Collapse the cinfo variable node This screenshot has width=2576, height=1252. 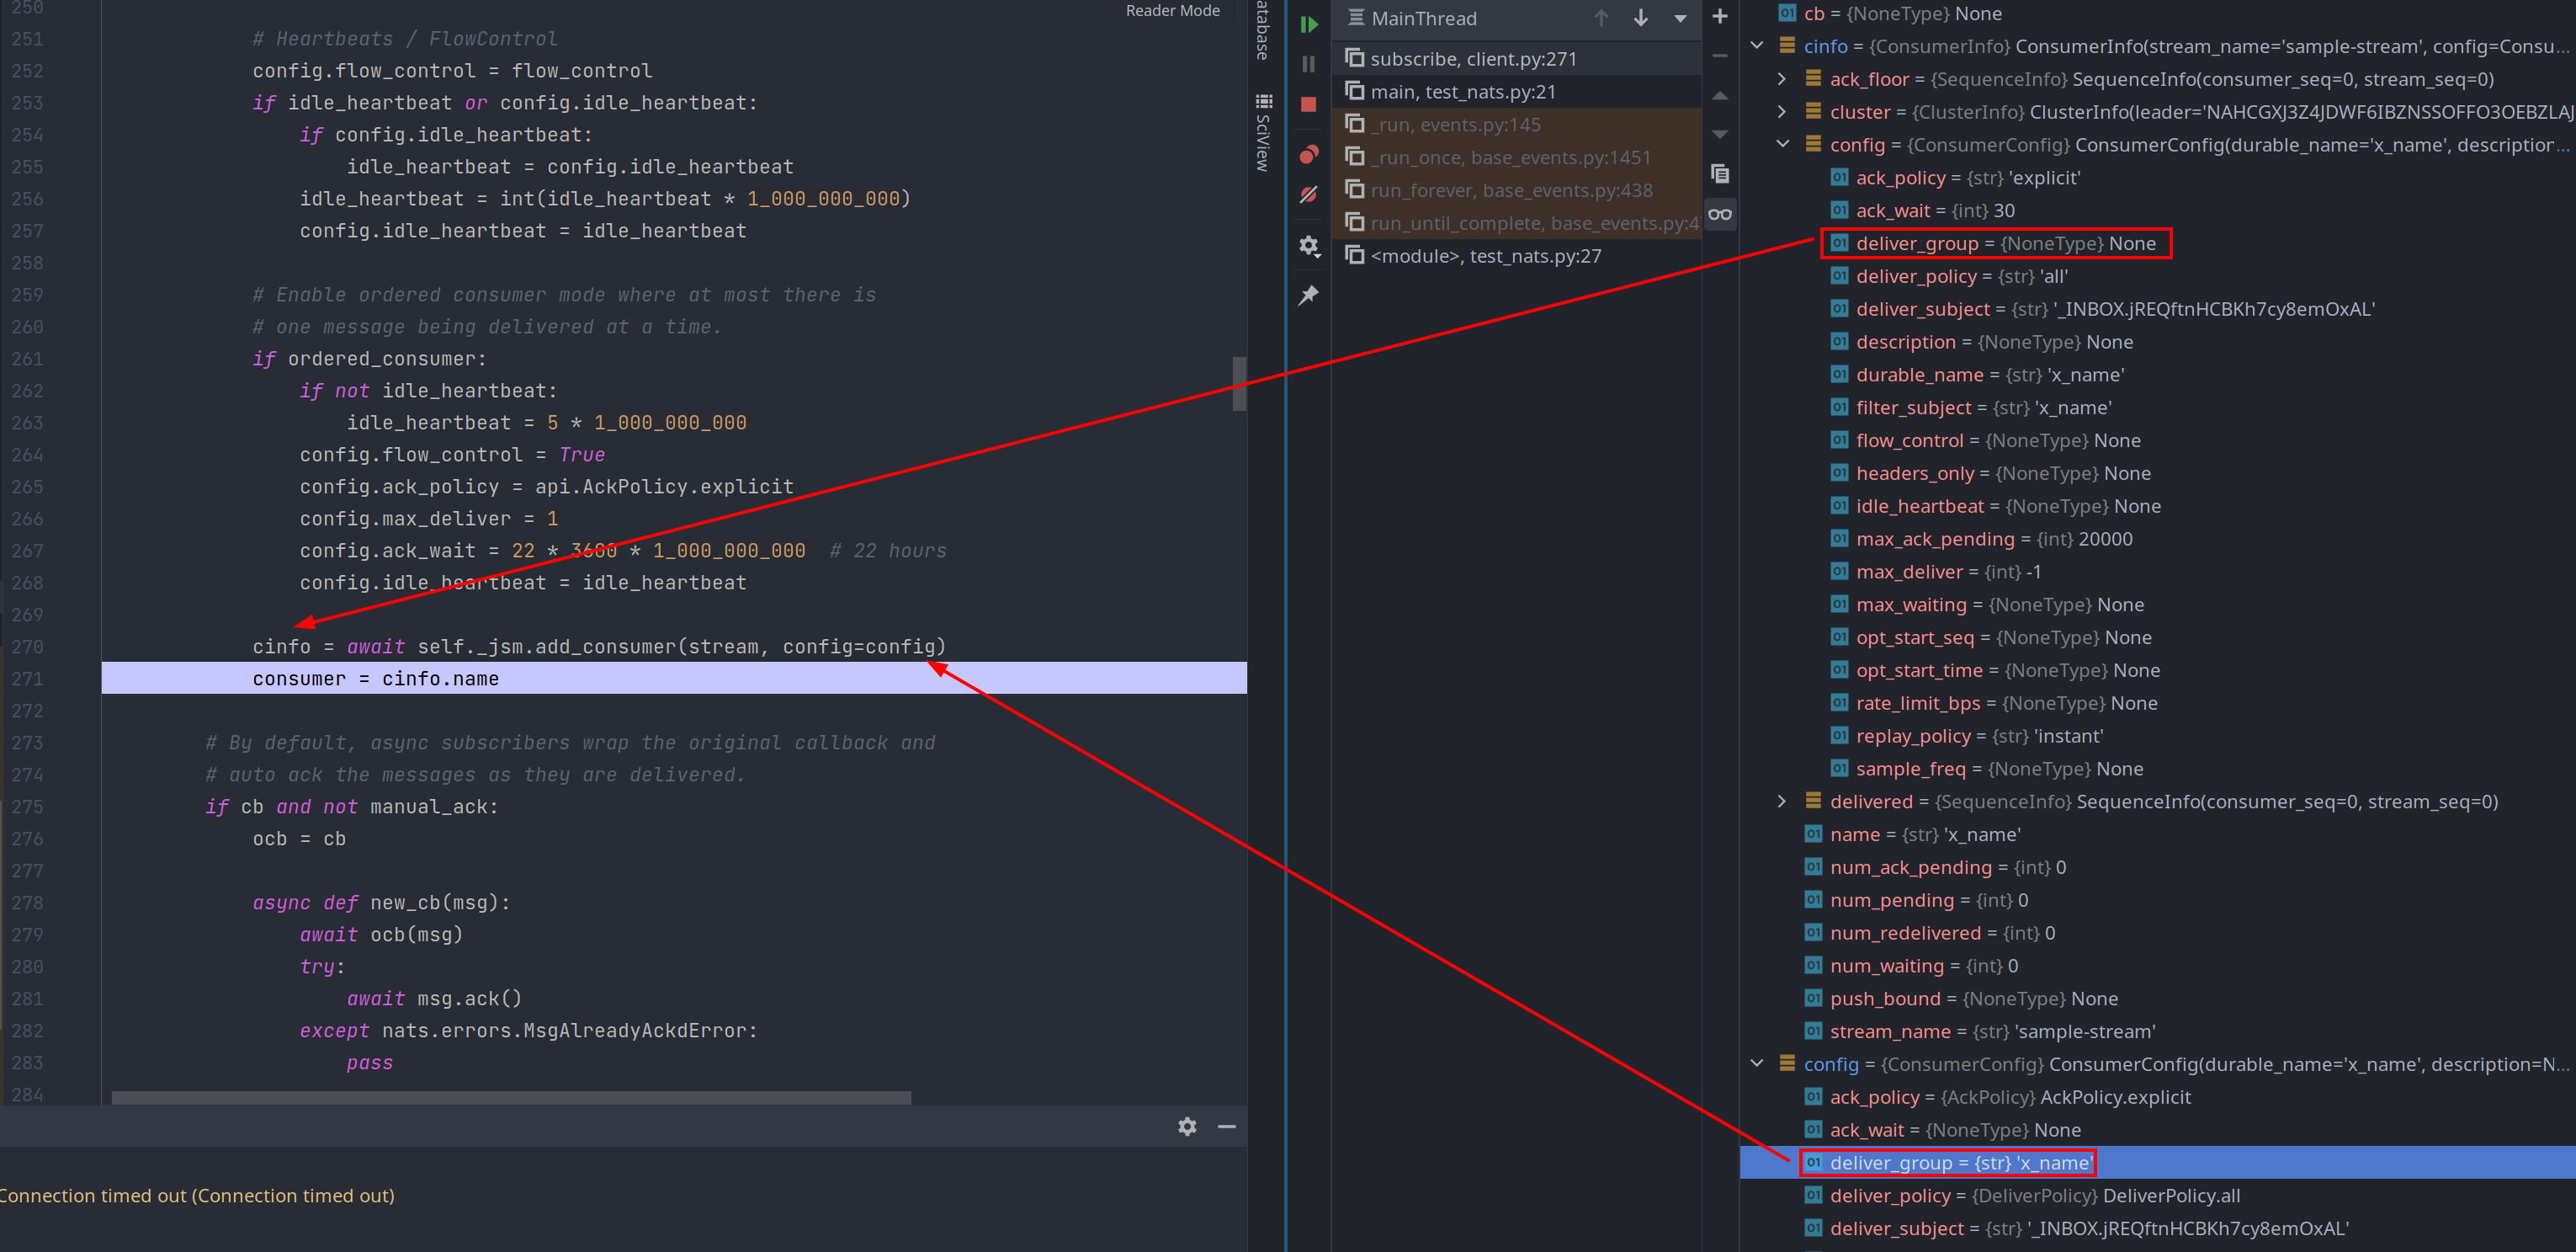tap(1757, 46)
